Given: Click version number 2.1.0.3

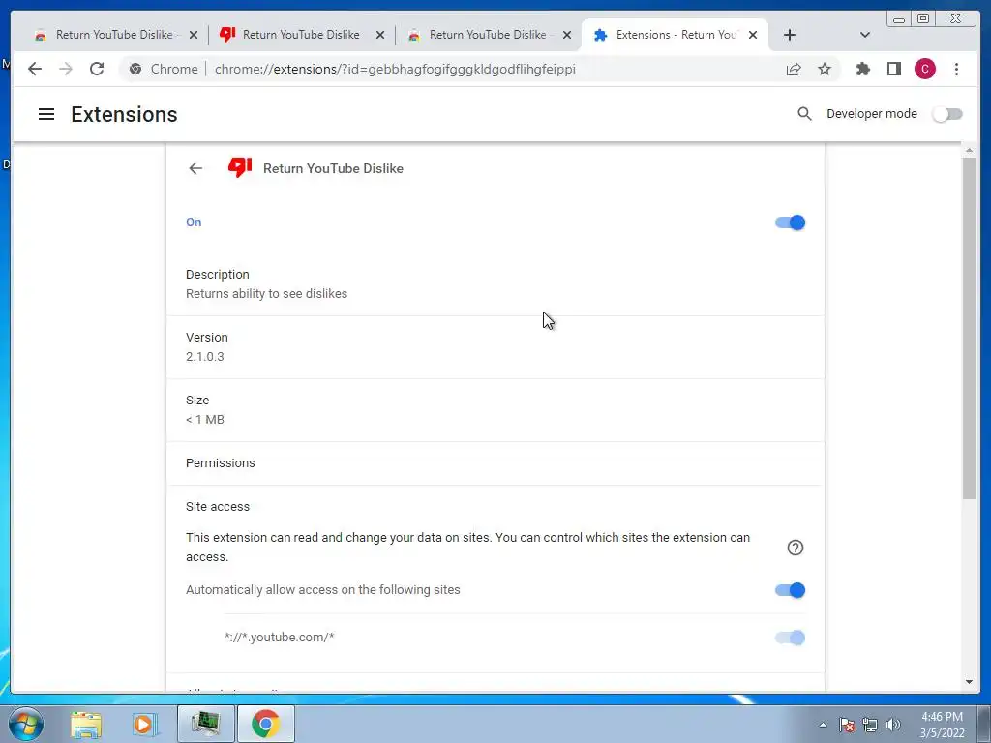Looking at the screenshot, I should 205,356.
